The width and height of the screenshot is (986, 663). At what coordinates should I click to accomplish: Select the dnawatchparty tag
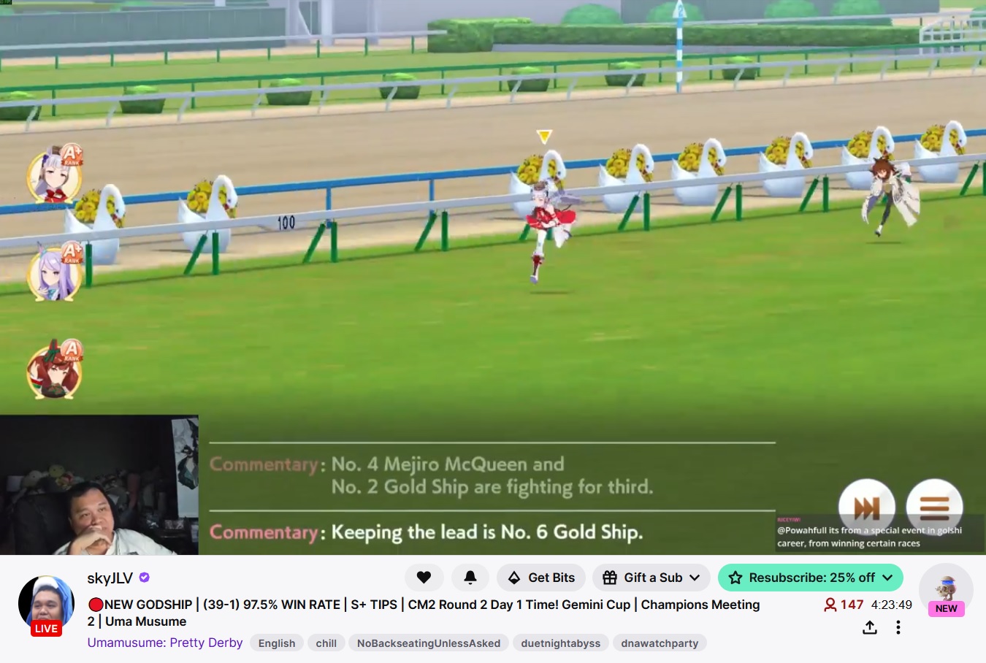click(660, 643)
